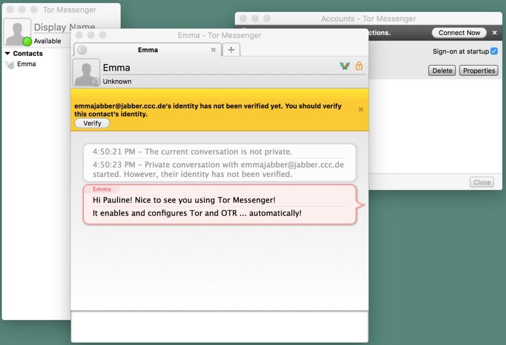Click the 4:50:21 PM system message

coord(192,152)
